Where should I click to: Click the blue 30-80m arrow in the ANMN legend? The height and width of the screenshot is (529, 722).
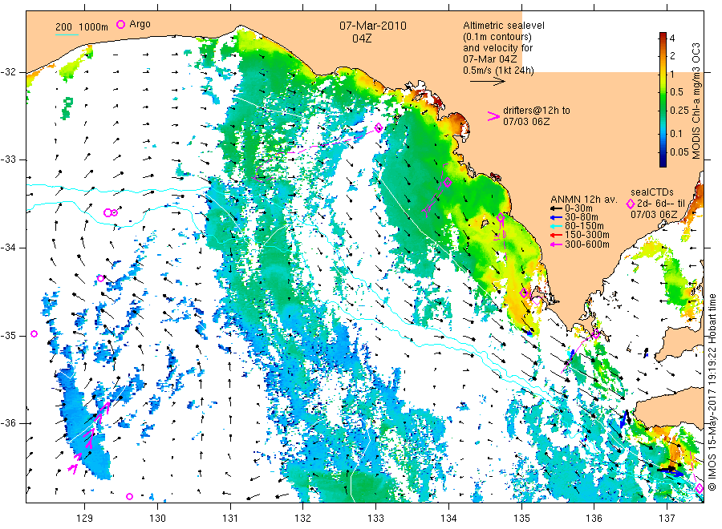click(x=556, y=217)
